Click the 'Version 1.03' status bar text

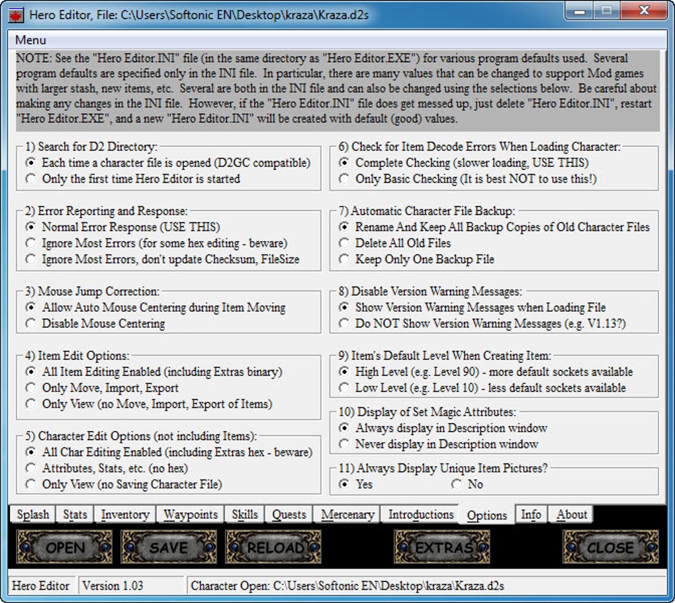(112, 586)
